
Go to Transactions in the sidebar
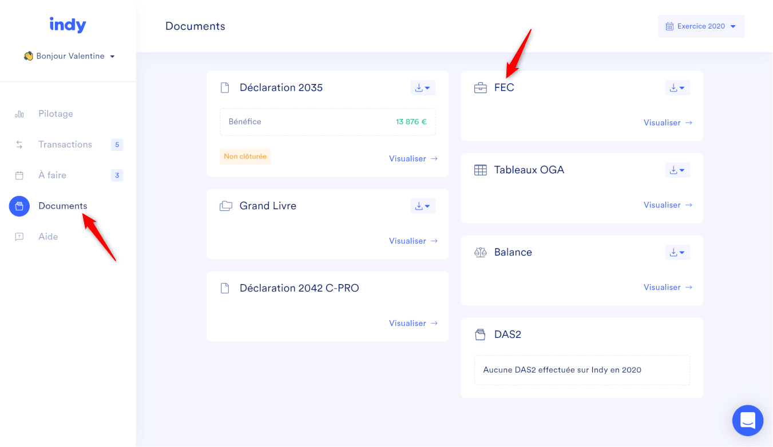(x=65, y=145)
